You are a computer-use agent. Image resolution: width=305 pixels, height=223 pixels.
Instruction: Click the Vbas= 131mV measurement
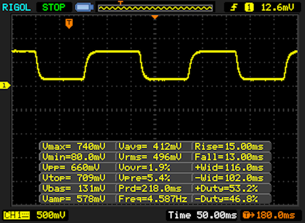click(74, 188)
